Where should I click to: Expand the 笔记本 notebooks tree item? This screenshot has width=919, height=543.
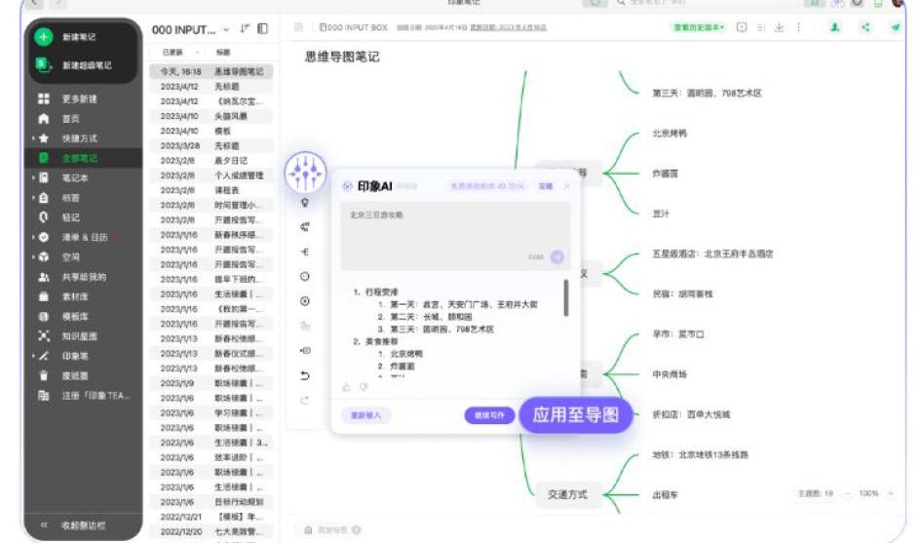[32, 177]
